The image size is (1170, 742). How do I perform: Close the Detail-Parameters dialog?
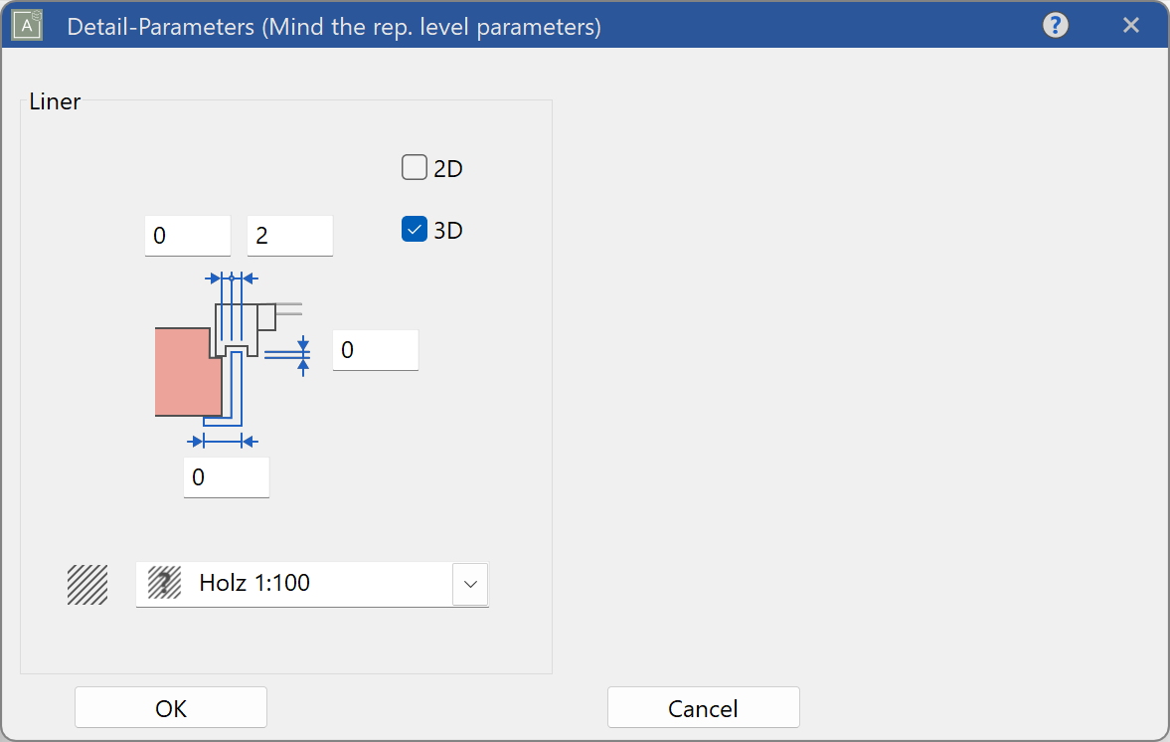1130,26
